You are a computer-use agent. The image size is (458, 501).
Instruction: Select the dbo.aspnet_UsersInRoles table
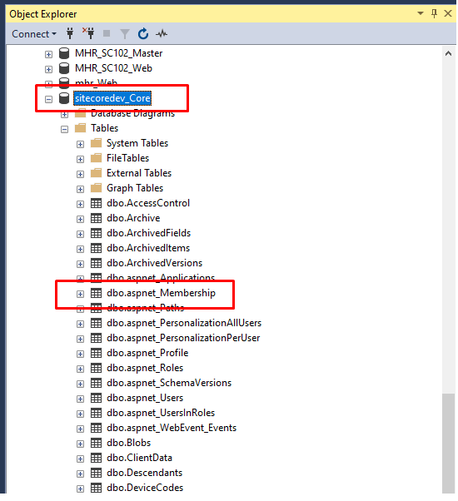coord(161,413)
